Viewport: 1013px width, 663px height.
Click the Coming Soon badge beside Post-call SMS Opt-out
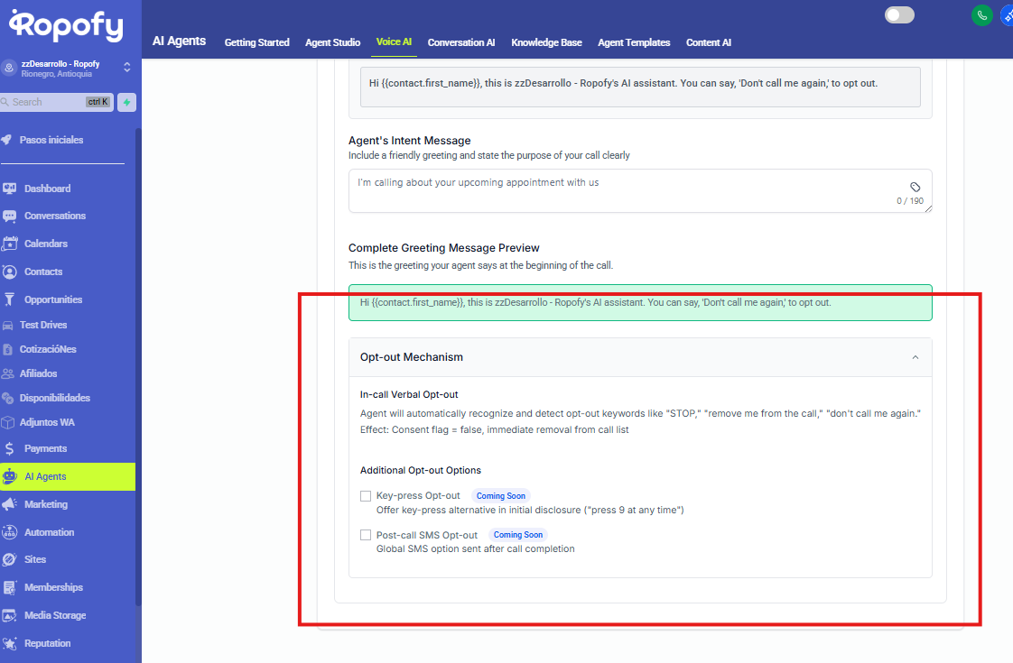pos(518,535)
